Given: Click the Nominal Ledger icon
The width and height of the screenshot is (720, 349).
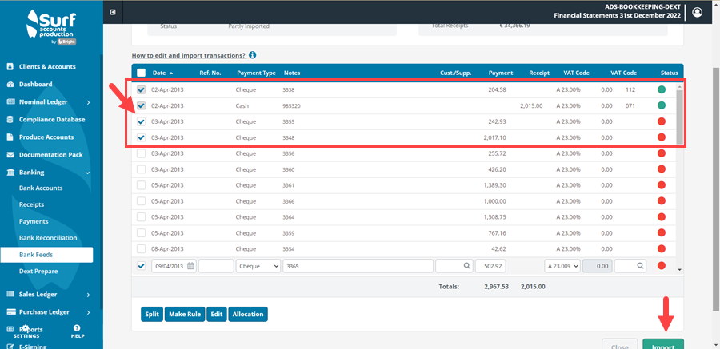Looking at the screenshot, I should click(x=10, y=101).
